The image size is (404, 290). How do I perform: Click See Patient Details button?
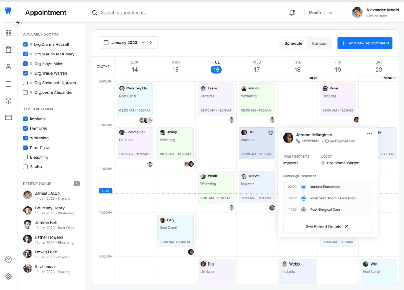pos(328,226)
